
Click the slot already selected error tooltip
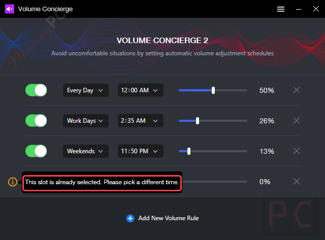point(102,182)
